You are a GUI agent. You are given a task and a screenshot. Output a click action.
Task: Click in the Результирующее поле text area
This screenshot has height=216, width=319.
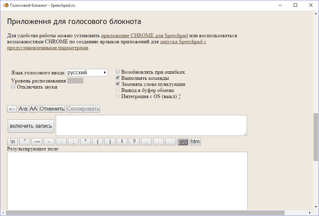point(127,181)
